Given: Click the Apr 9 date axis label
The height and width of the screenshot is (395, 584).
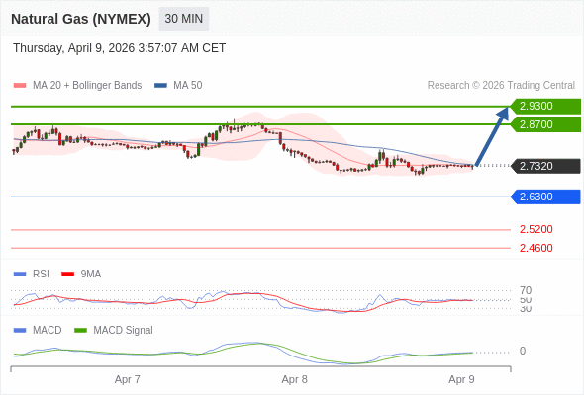Looking at the screenshot, I should (461, 380).
